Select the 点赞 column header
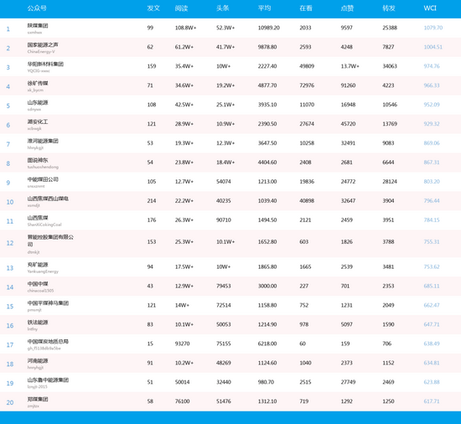Viewport: 461px width, 424px height. (x=347, y=8)
